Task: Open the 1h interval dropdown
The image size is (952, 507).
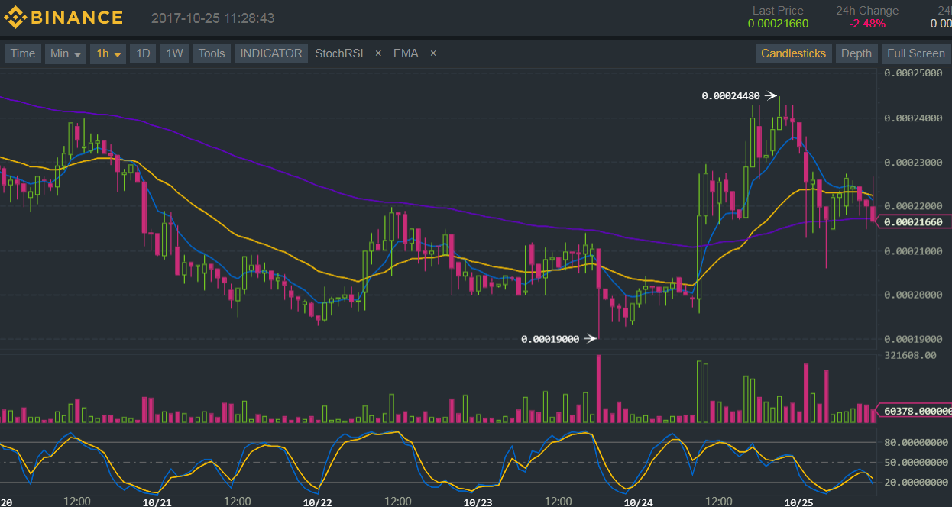Action: coord(108,53)
